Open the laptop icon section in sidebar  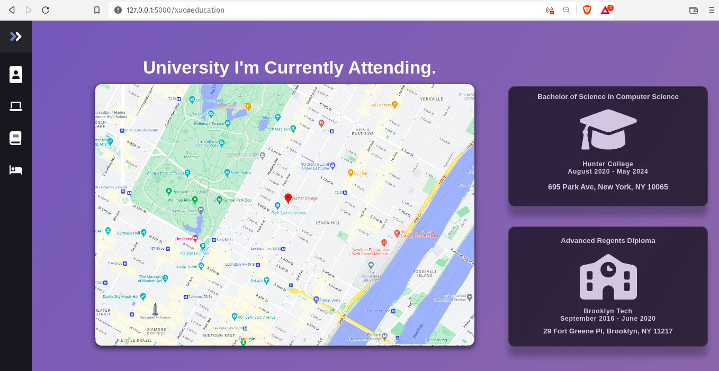click(x=16, y=106)
